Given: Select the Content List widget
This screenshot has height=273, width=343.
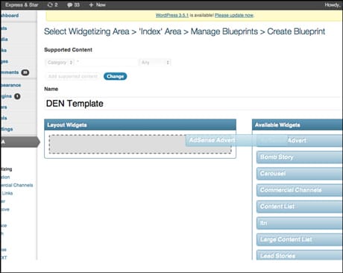Looking at the screenshot, I should [x=300, y=207].
